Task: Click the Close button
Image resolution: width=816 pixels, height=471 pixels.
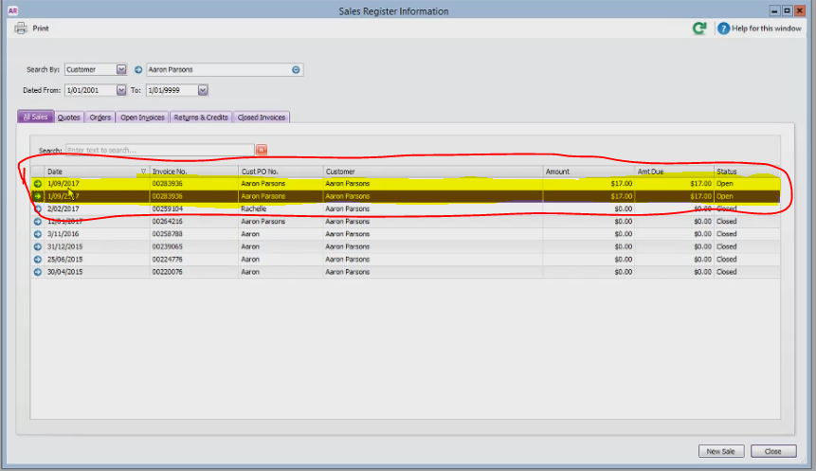Action: tap(773, 451)
